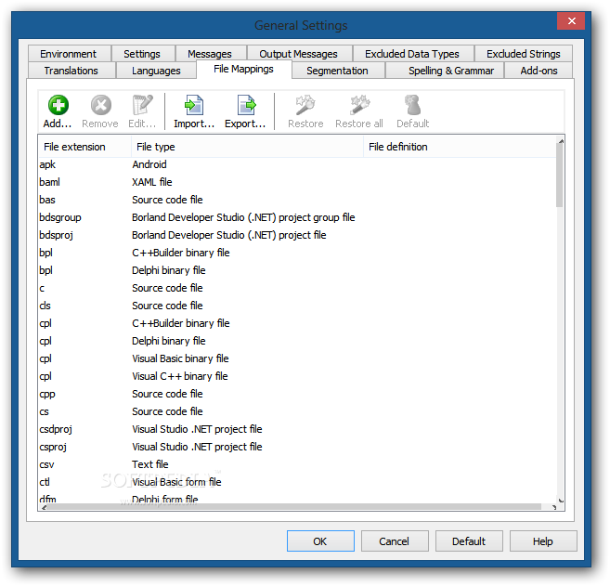Click the green Add mapping icon
The height and width of the screenshot is (586, 610).
click(x=58, y=105)
